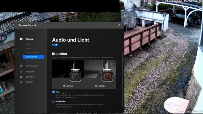Click the IR-Licht ein camera illustration
203x114 pixels.
tap(100, 71)
